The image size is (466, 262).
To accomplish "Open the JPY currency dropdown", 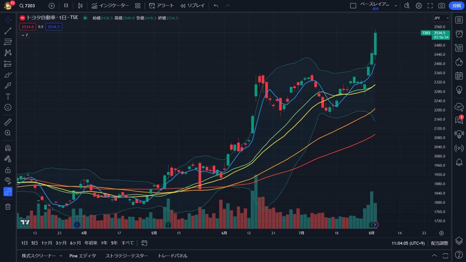I will [x=441, y=18].
